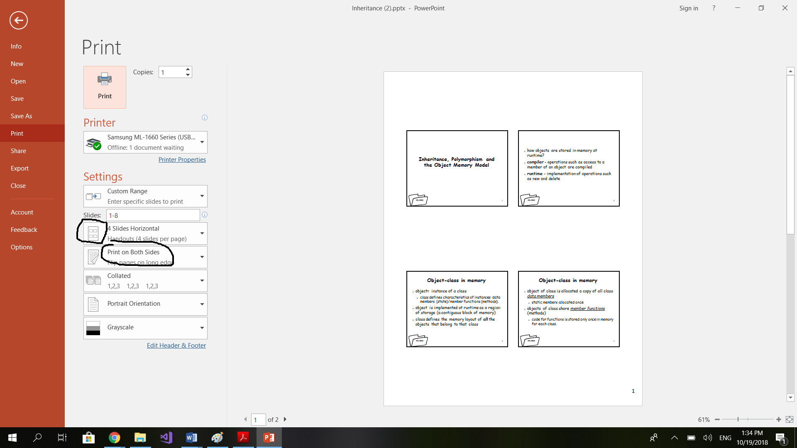Click the back arrow to exit Backstage
Image resolution: width=797 pixels, height=448 pixels.
[x=19, y=20]
